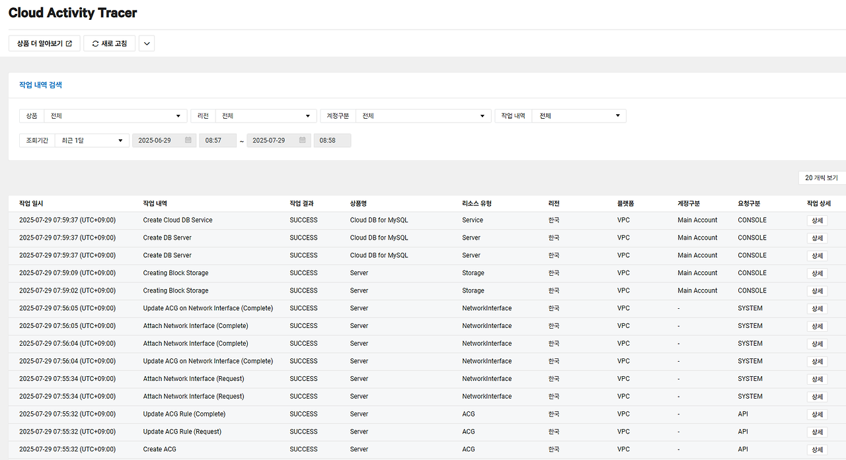Viewport: 846px width, 460px height.
Task: Click the 플랫폼 column header
Action: point(625,203)
